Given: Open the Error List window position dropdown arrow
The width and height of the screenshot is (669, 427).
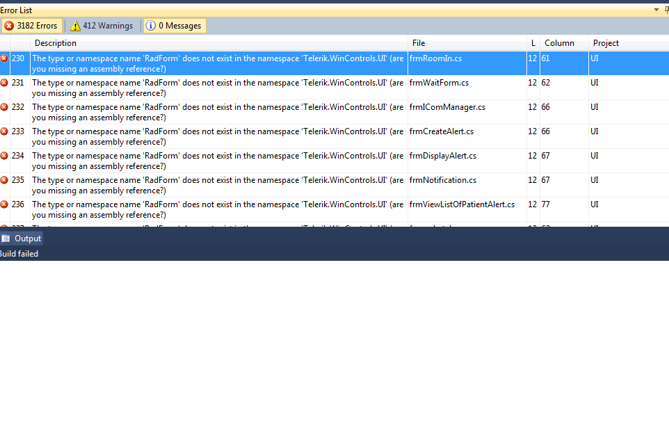Looking at the screenshot, I should 656,10.
